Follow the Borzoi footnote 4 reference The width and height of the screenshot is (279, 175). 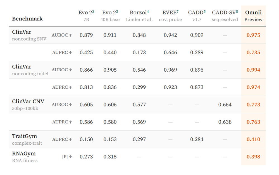[x=148, y=11]
